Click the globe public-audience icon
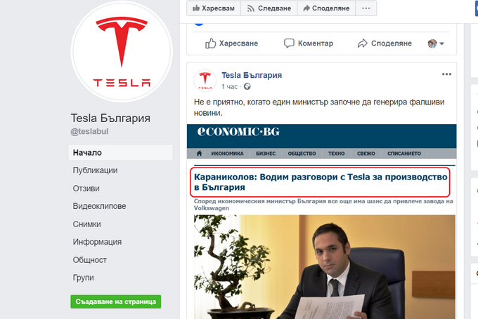This screenshot has height=319, width=478. 247,87
